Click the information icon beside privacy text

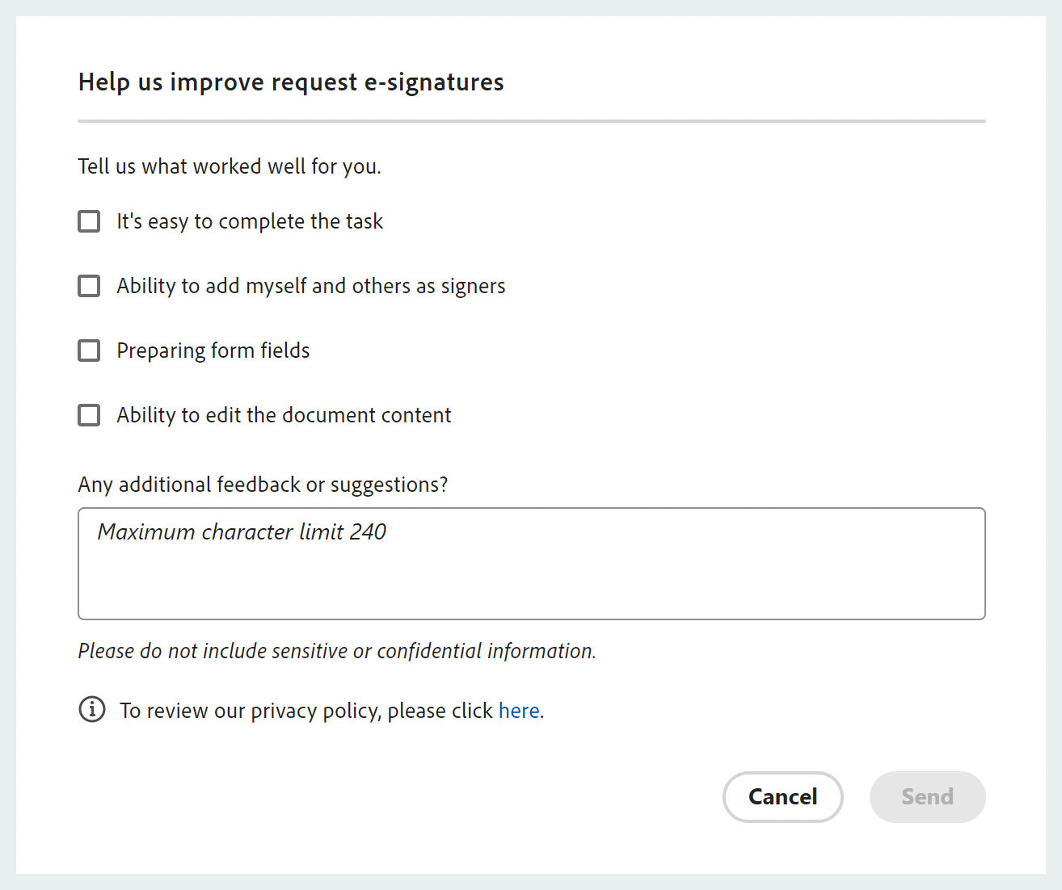(92, 710)
